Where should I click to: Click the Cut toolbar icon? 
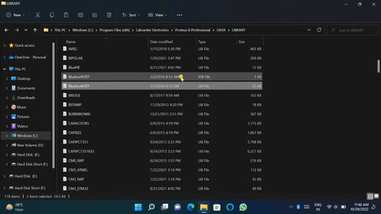pos(38,15)
